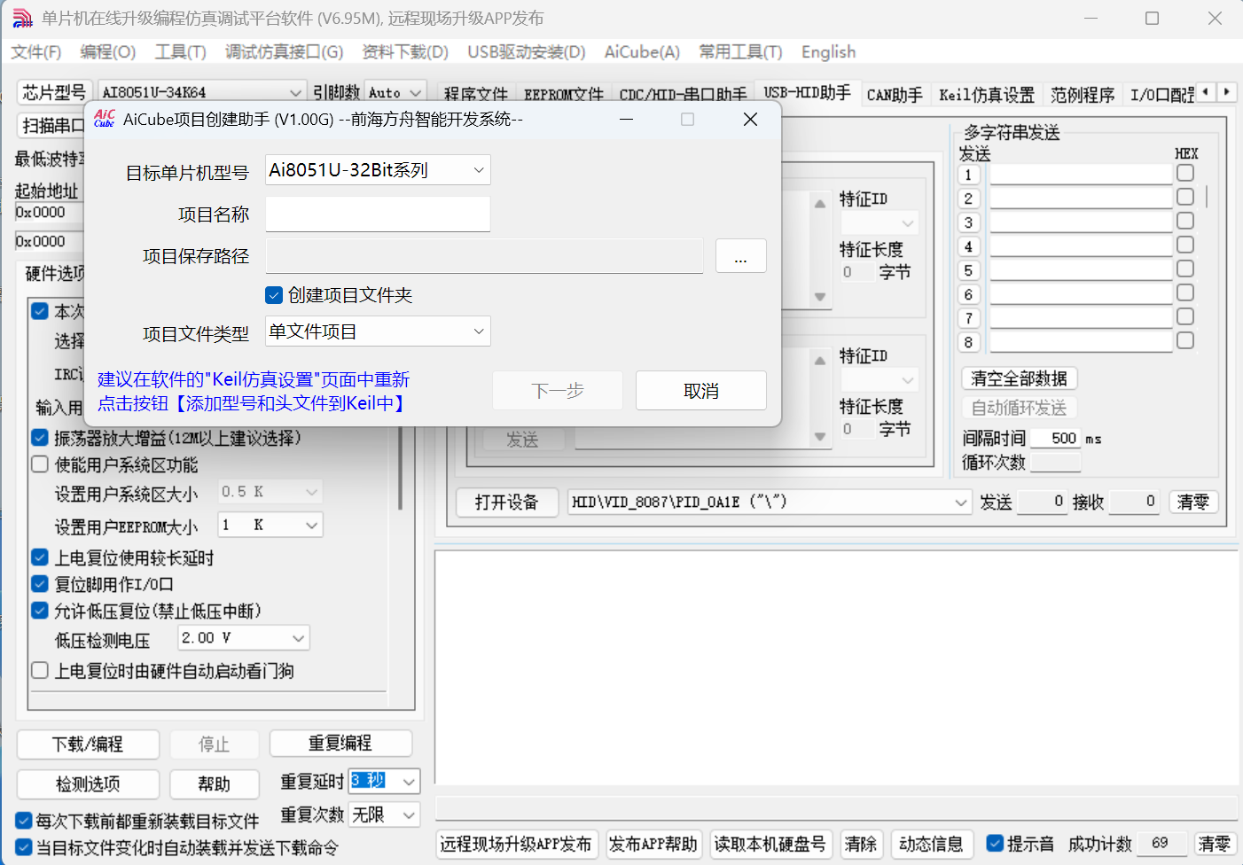
Task: Open the 常用工具(T) menu
Action: [741, 52]
